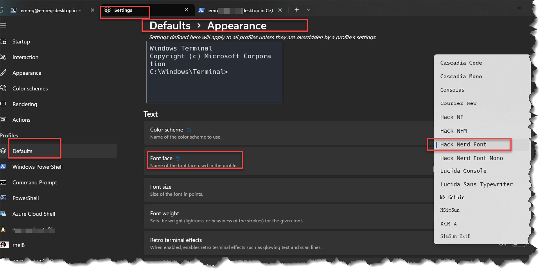
Task: Click the Color schemes icon in the sidebar
Action: pos(4,88)
